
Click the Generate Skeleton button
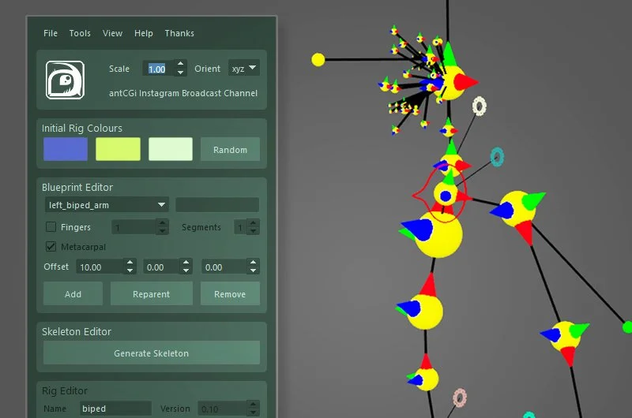(152, 353)
